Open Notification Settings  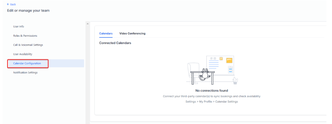25,73
